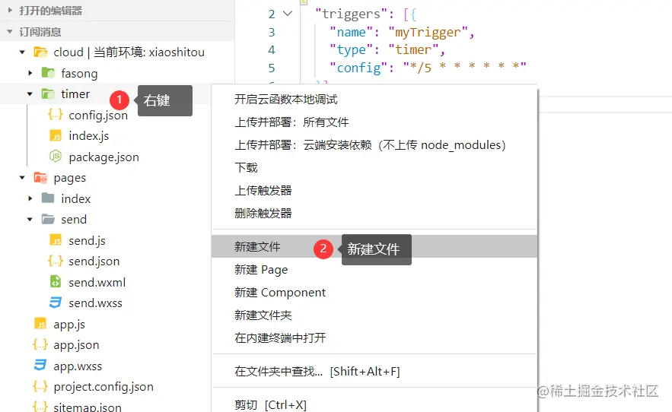The image size is (672, 412).
Task: Click the "triggers" key on line 2
Action: [x=351, y=14]
